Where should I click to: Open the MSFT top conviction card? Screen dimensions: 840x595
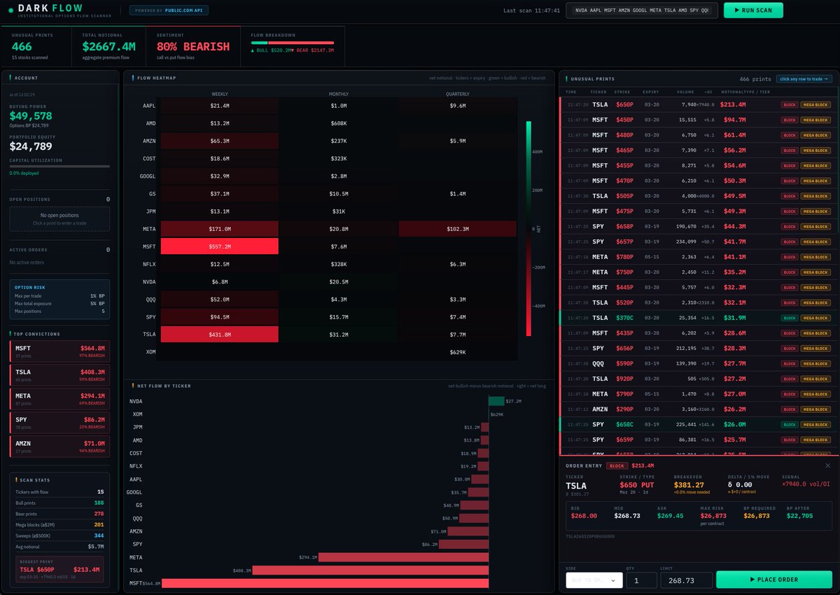(59, 350)
